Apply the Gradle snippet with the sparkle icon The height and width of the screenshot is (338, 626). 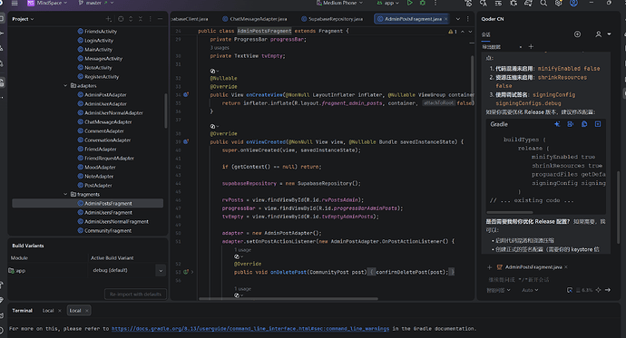tap(557, 124)
